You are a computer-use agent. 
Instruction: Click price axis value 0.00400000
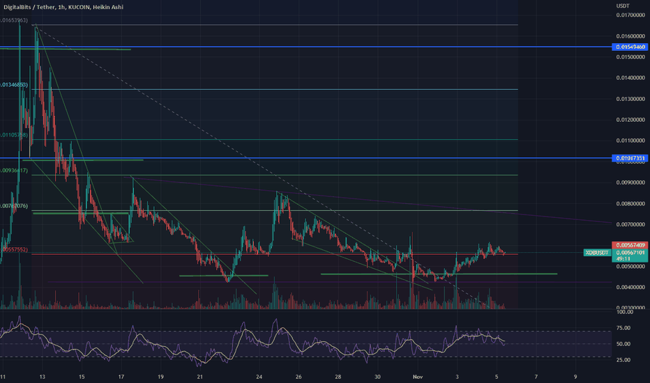(x=630, y=287)
